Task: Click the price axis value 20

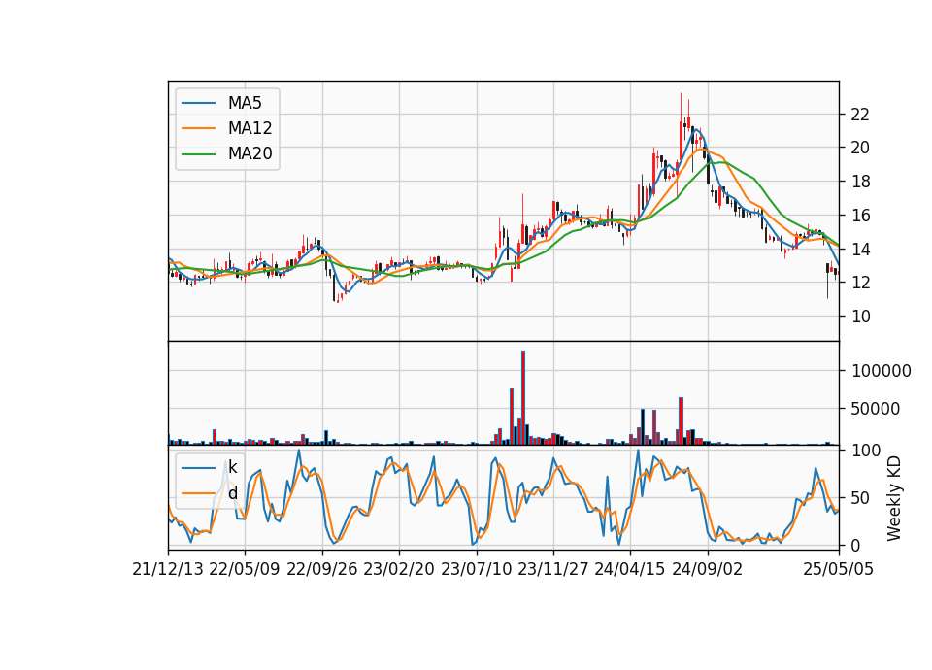Action: (861, 148)
